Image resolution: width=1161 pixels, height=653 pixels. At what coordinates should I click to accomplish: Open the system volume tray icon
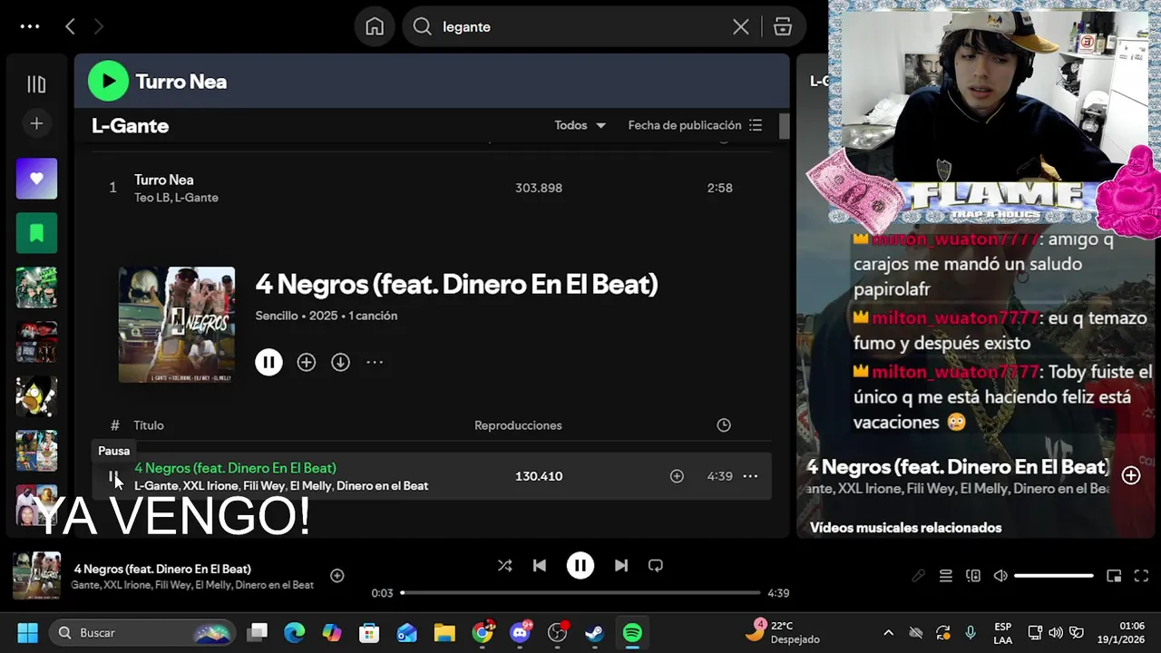coord(1055,632)
